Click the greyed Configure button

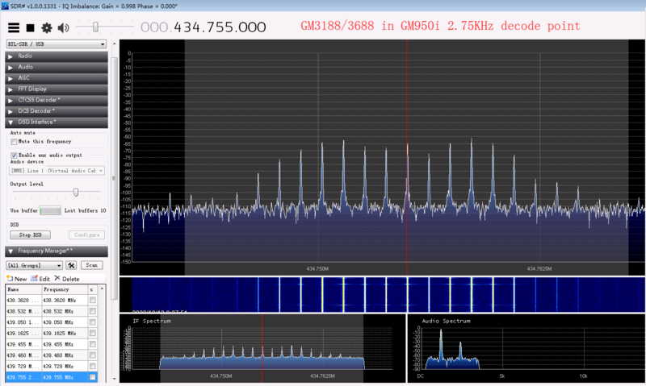[x=86, y=235]
